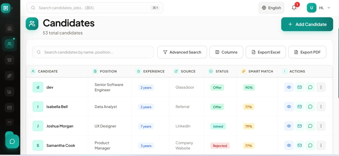
Task: Open more actions menu for dev
Action: tap(321, 87)
